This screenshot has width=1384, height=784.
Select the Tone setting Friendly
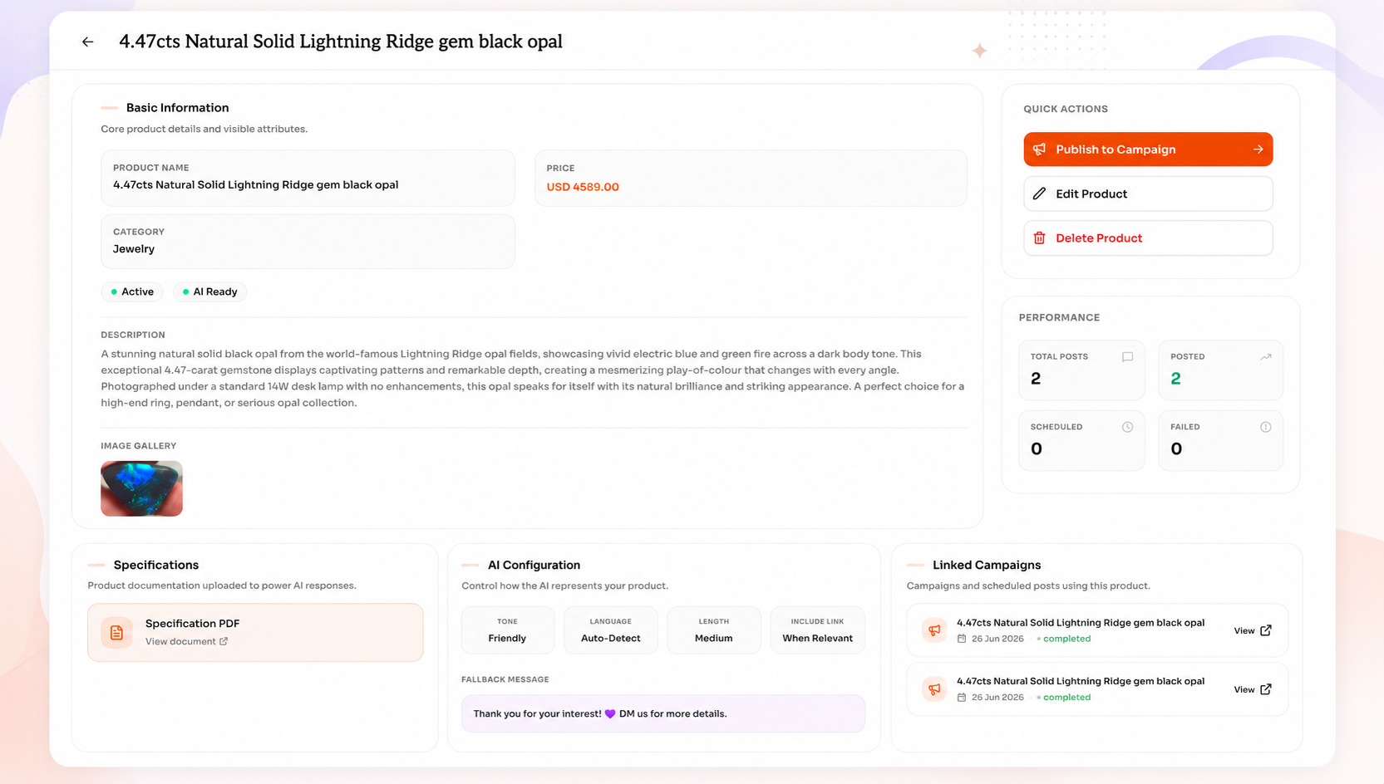point(507,630)
